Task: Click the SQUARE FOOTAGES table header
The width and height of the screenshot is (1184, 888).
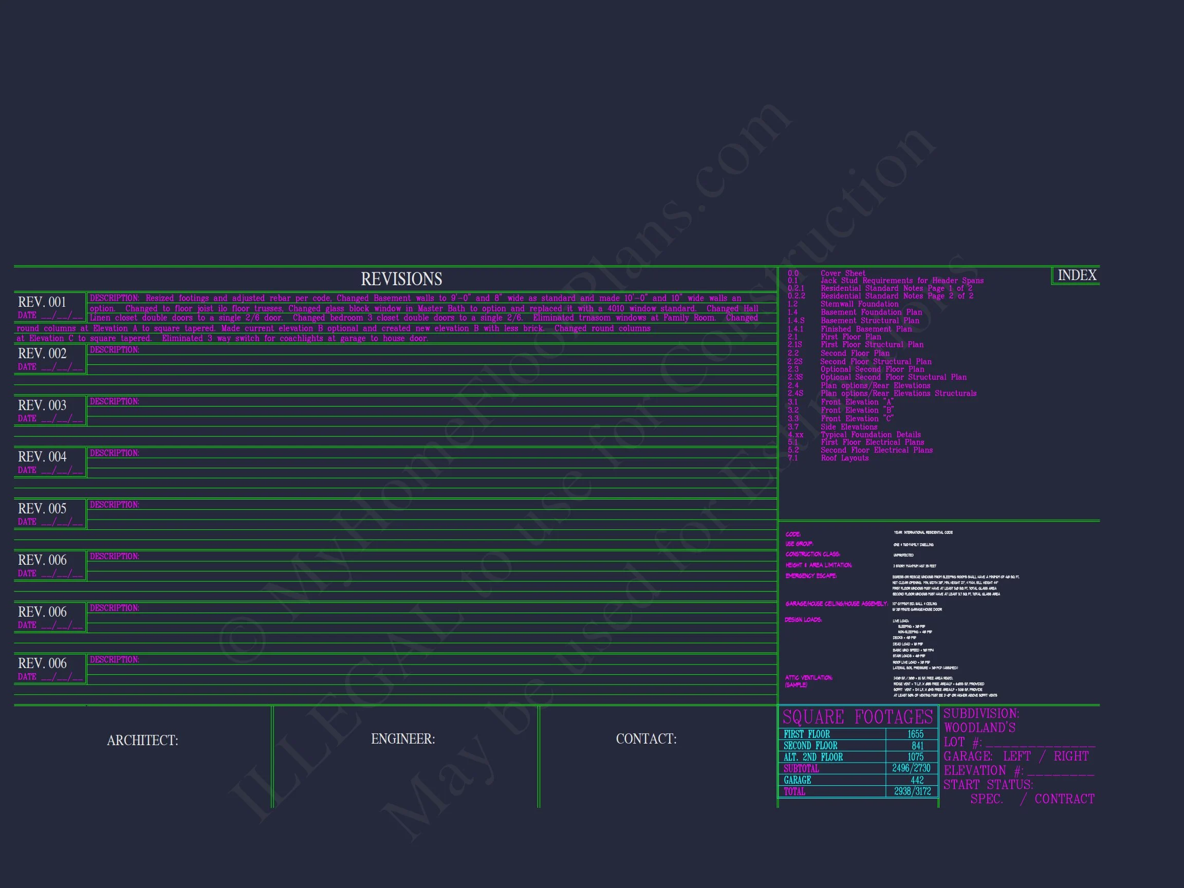Action: pyautogui.click(x=858, y=717)
